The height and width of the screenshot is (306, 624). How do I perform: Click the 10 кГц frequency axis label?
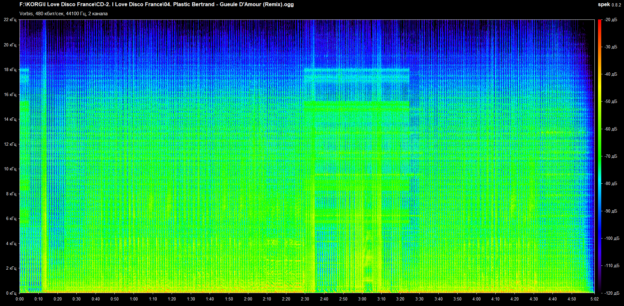point(10,169)
